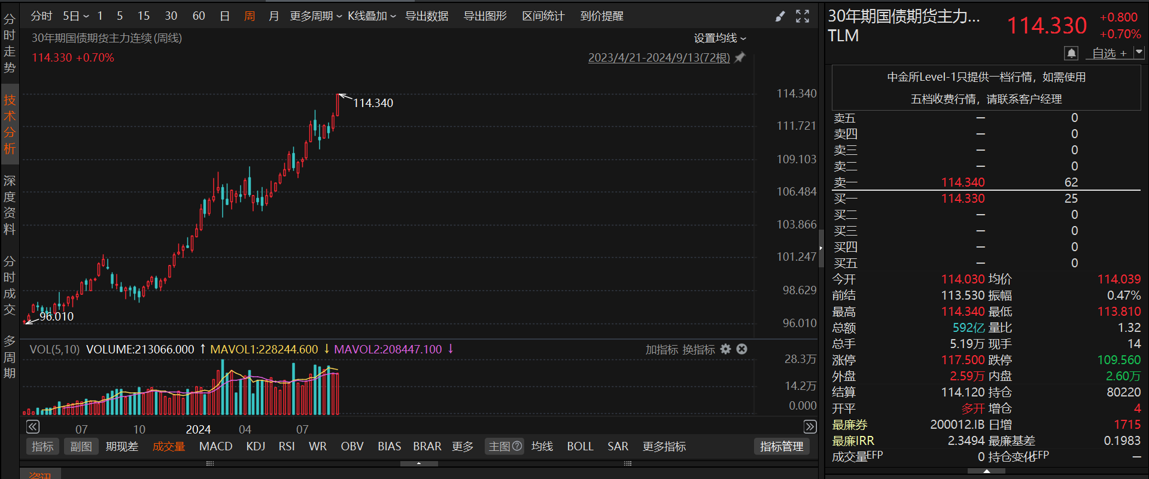Screen dimensions: 1149x479
Task: Click 导出数据 to export data
Action: tap(427, 16)
